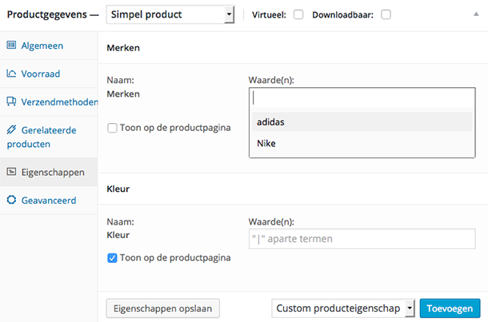Click the Naam label above Kleur

[x=121, y=221]
